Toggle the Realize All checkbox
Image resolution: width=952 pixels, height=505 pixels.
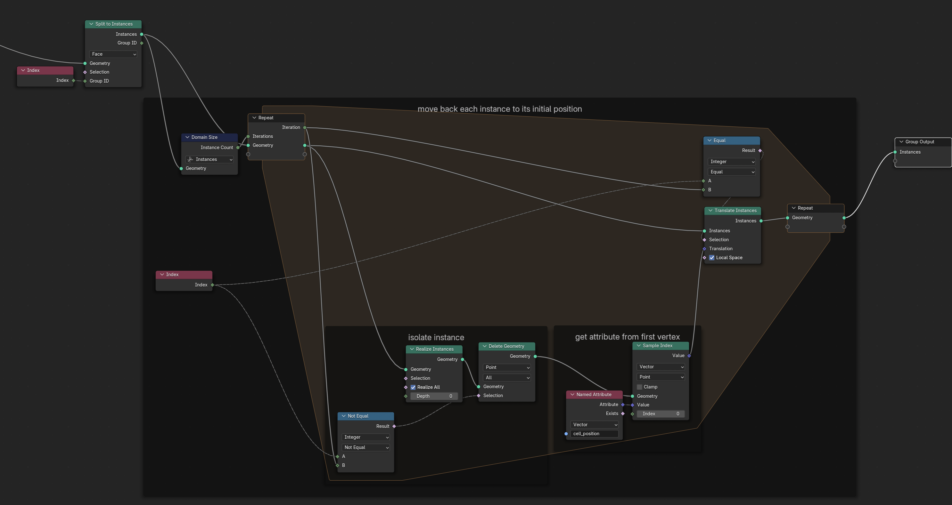[x=413, y=387]
